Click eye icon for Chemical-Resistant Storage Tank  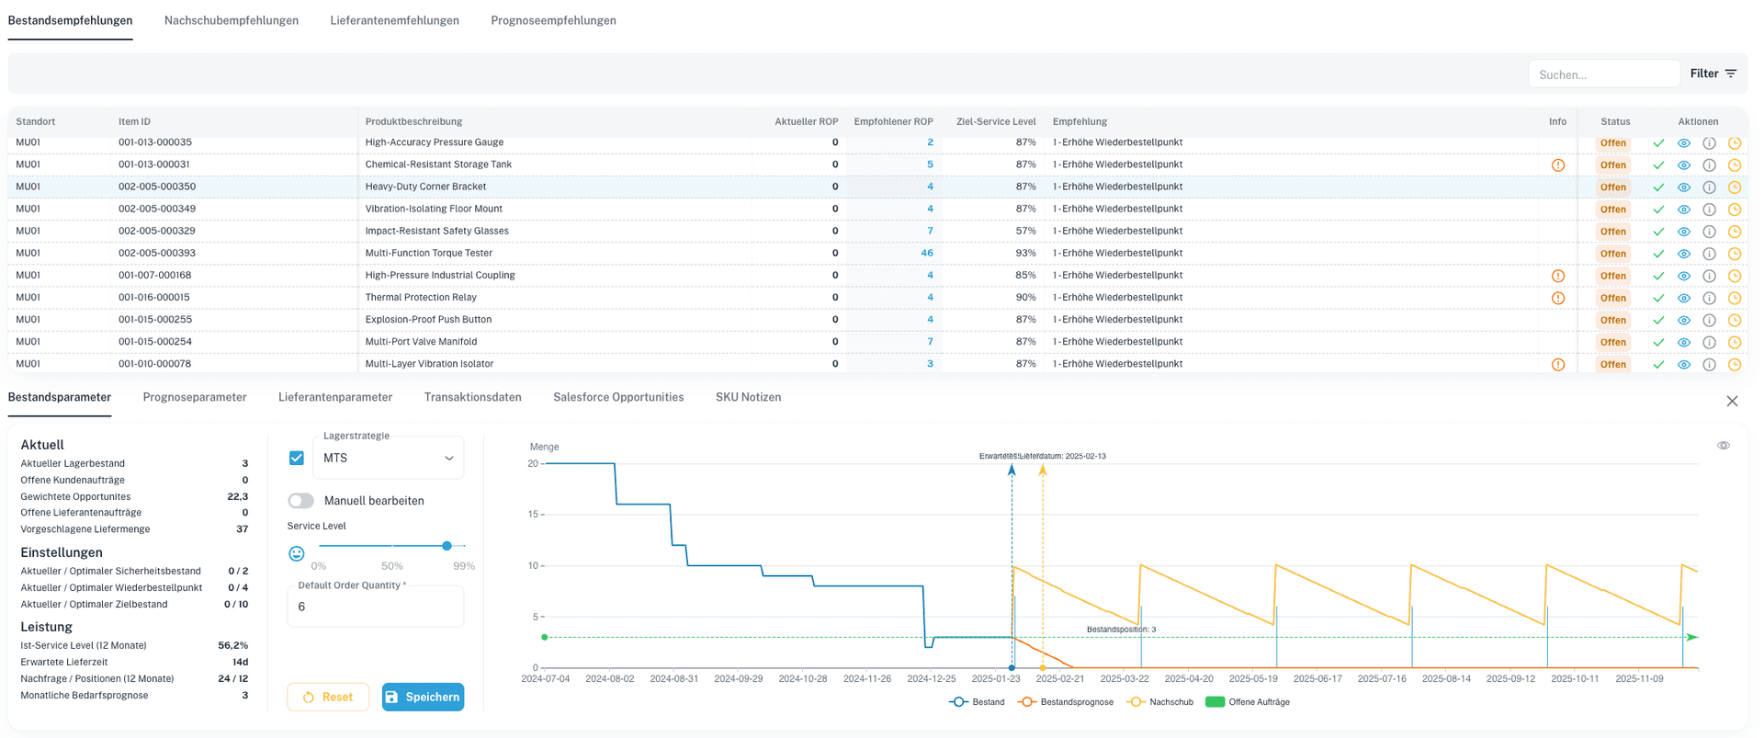[1683, 165]
